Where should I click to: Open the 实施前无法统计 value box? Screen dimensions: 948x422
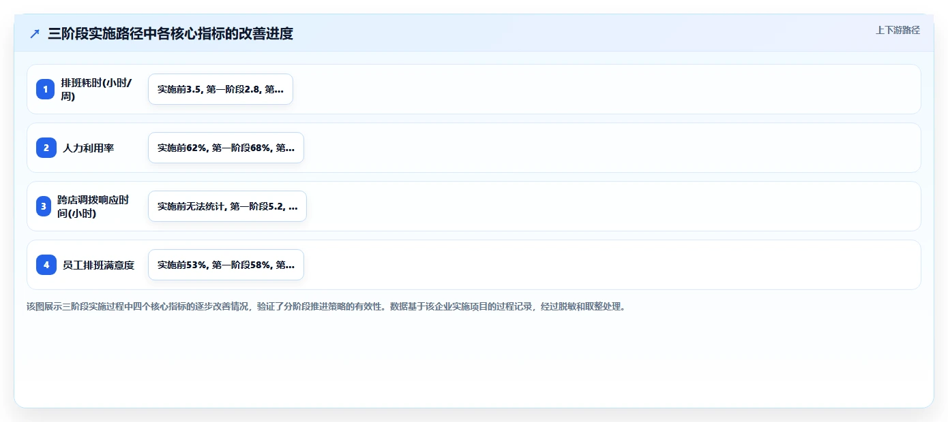227,206
